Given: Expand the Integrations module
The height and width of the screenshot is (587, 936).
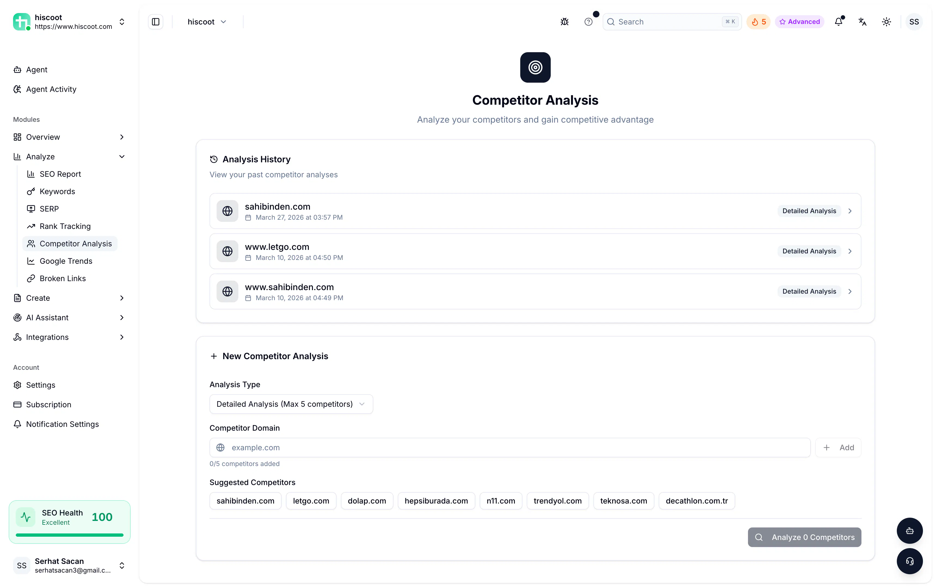Looking at the screenshot, I should coord(69,337).
